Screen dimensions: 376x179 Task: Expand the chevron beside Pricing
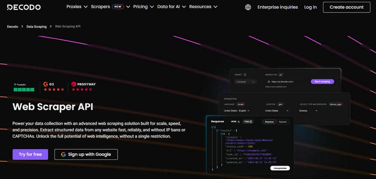[x=152, y=7]
